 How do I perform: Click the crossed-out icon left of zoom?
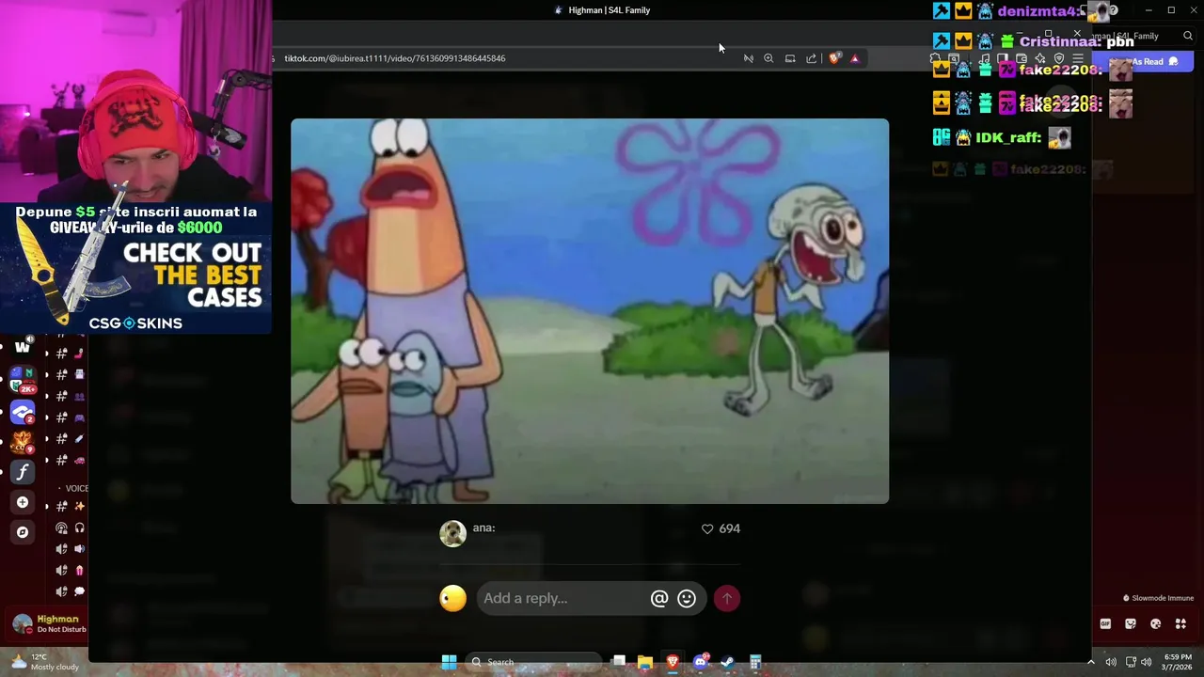point(749,58)
